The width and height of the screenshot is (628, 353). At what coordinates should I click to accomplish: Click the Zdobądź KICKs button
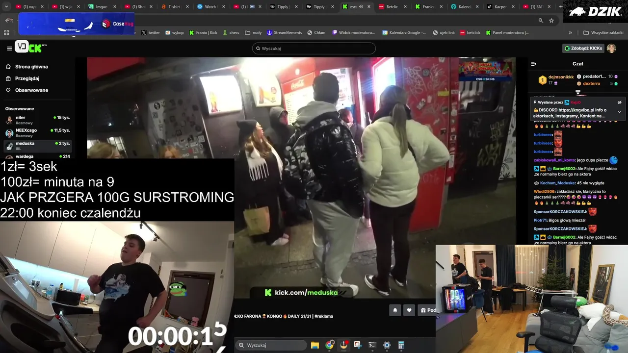[x=583, y=49]
